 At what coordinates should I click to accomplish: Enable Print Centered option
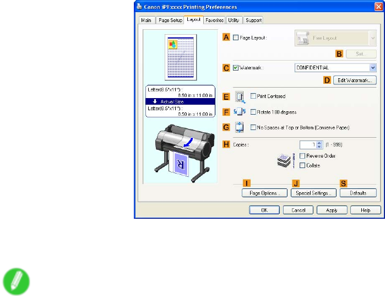click(x=253, y=96)
